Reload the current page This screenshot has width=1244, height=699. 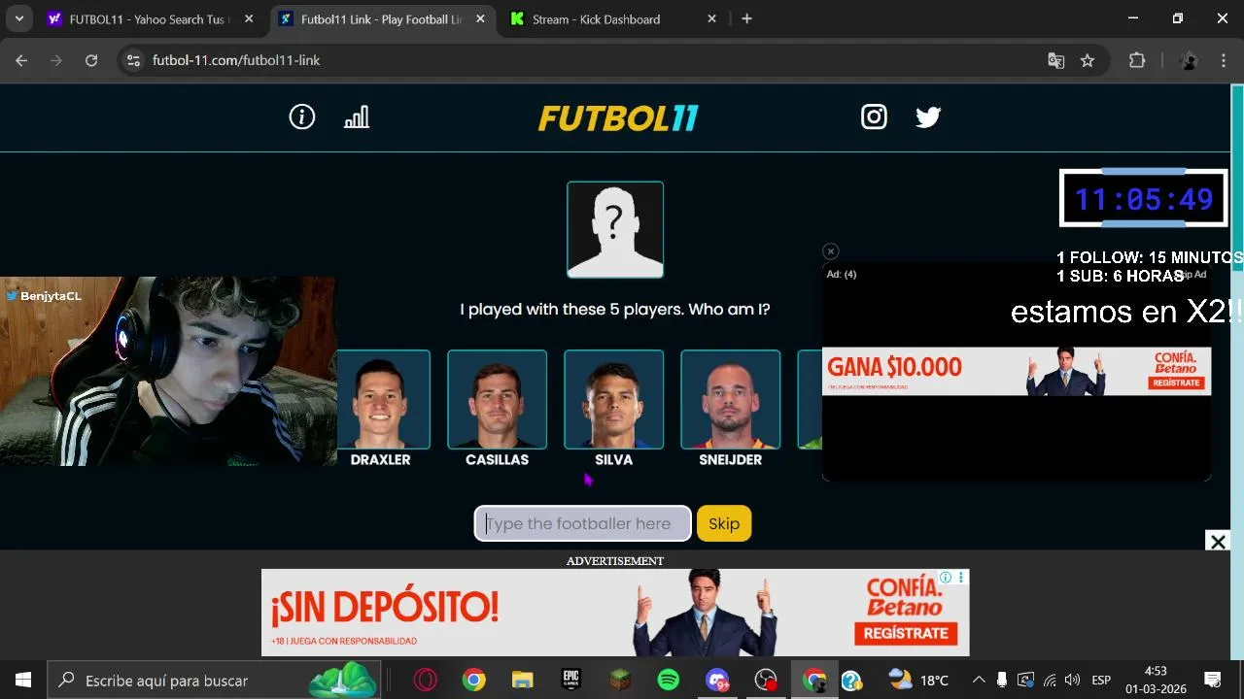click(x=91, y=60)
